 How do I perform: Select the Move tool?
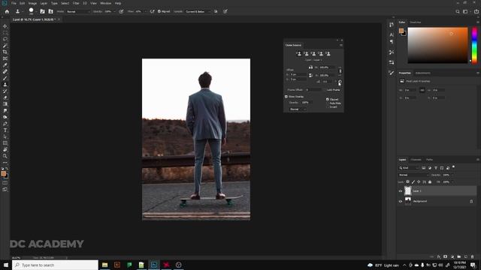(x=5, y=26)
